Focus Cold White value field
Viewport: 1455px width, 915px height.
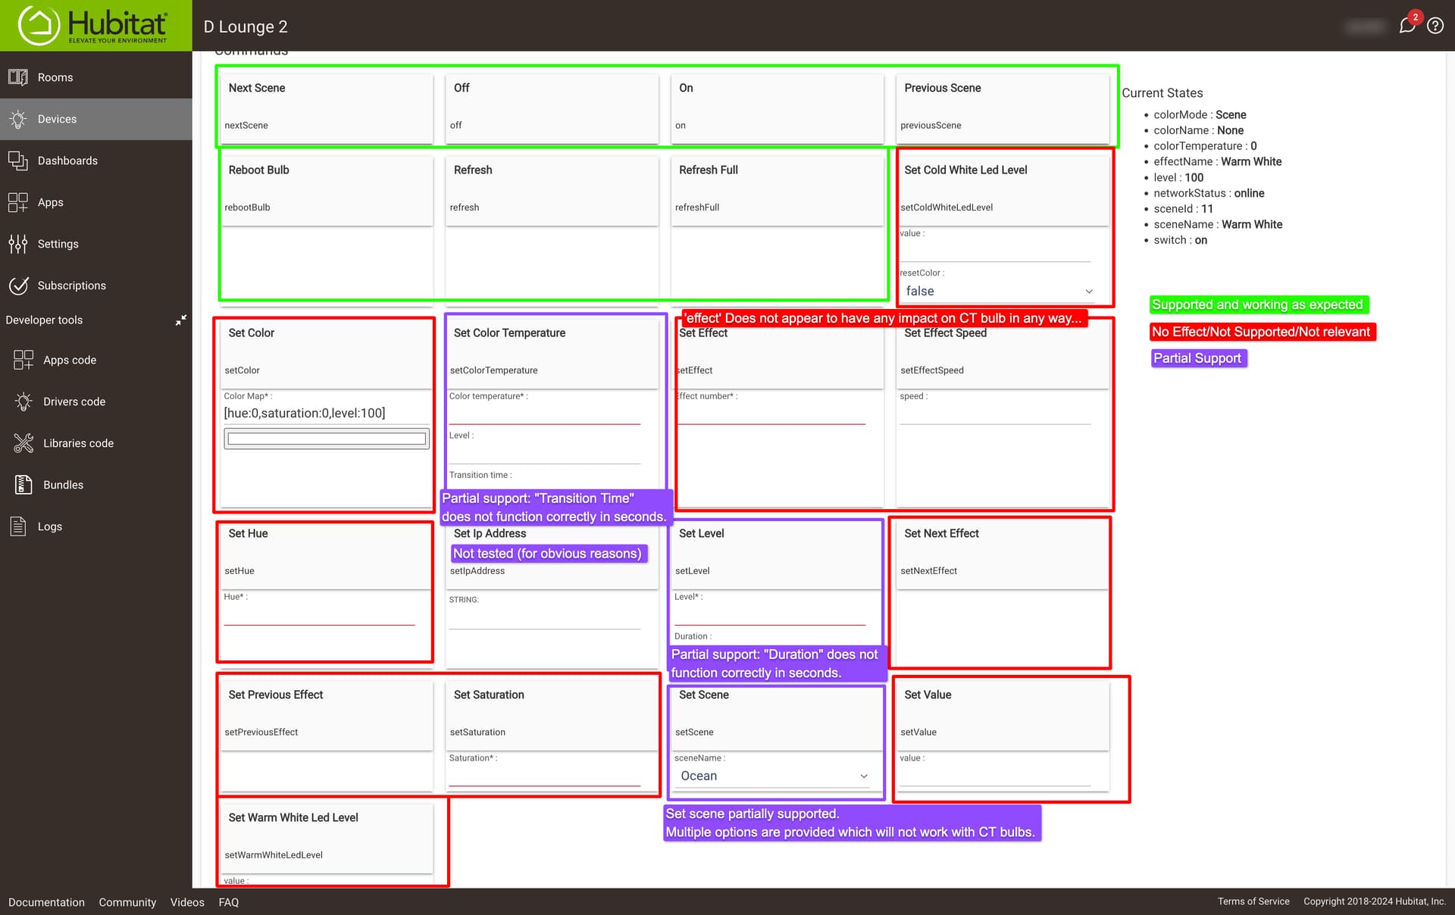pos(995,251)
